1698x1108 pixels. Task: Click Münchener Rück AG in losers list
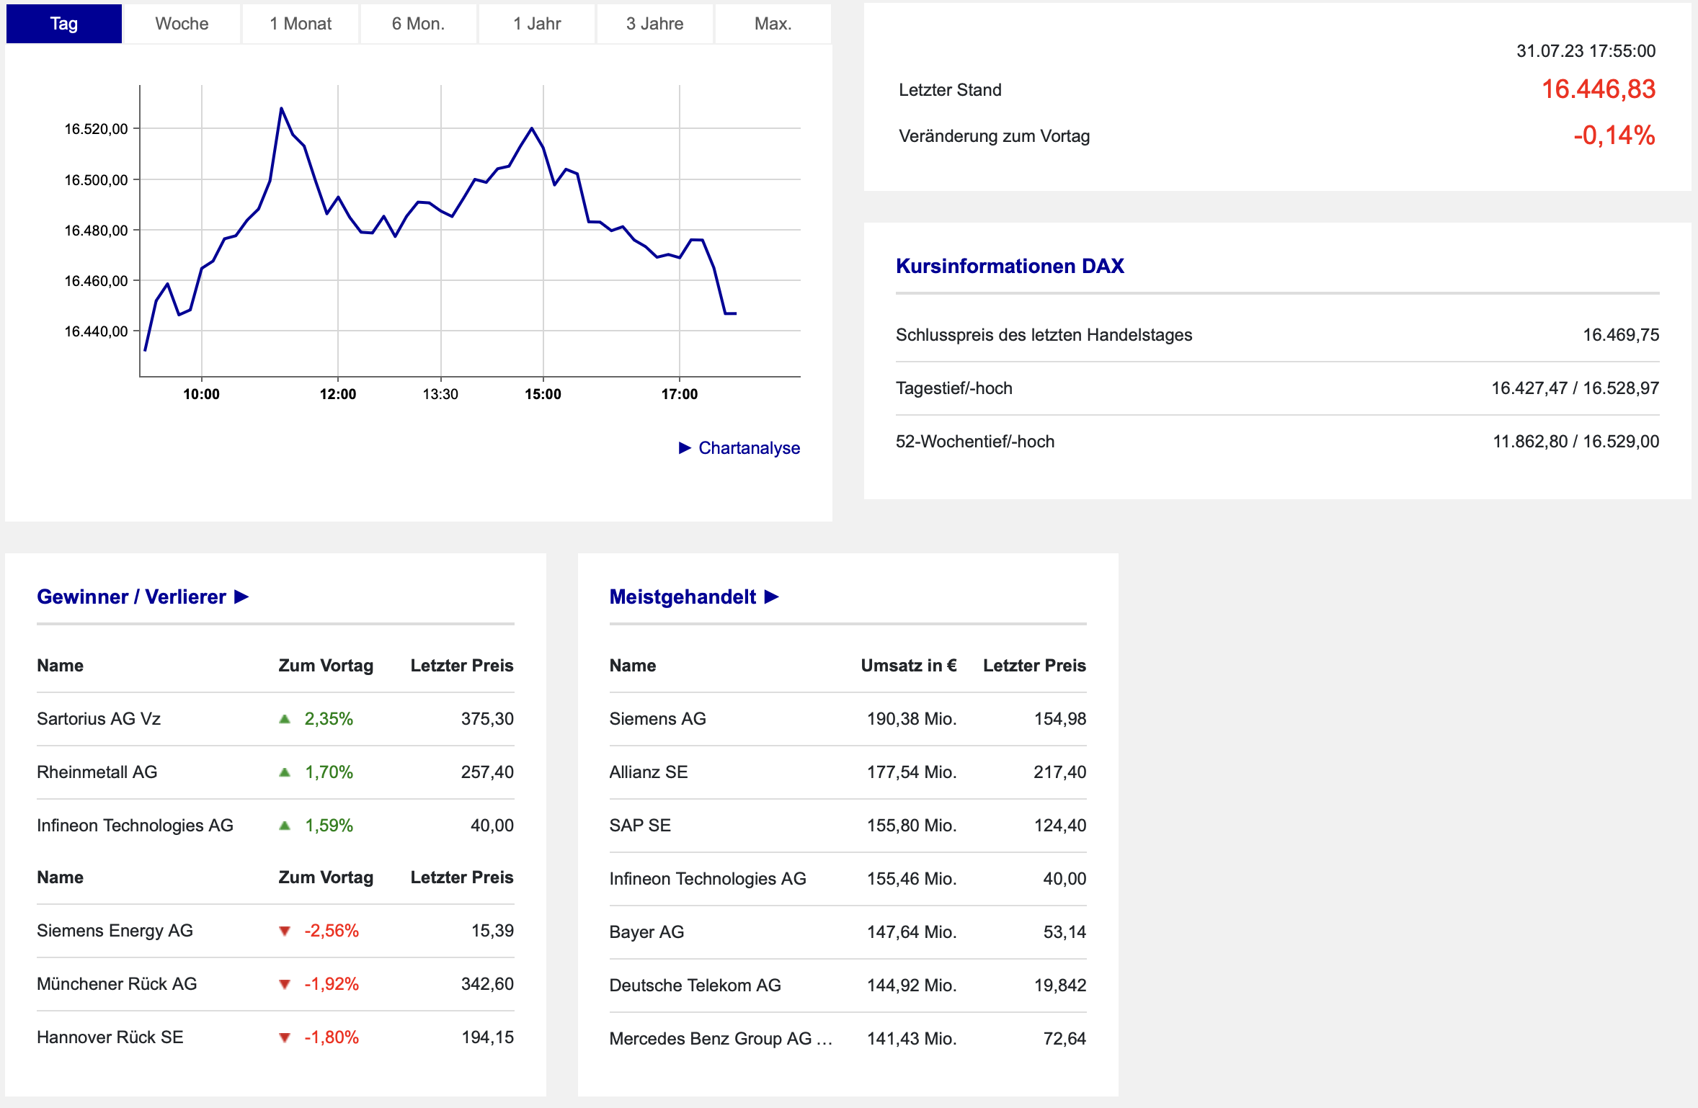117,983
